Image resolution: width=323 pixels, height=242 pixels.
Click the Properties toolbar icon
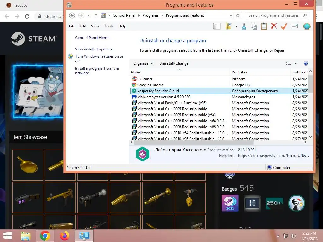click(294, 26)
